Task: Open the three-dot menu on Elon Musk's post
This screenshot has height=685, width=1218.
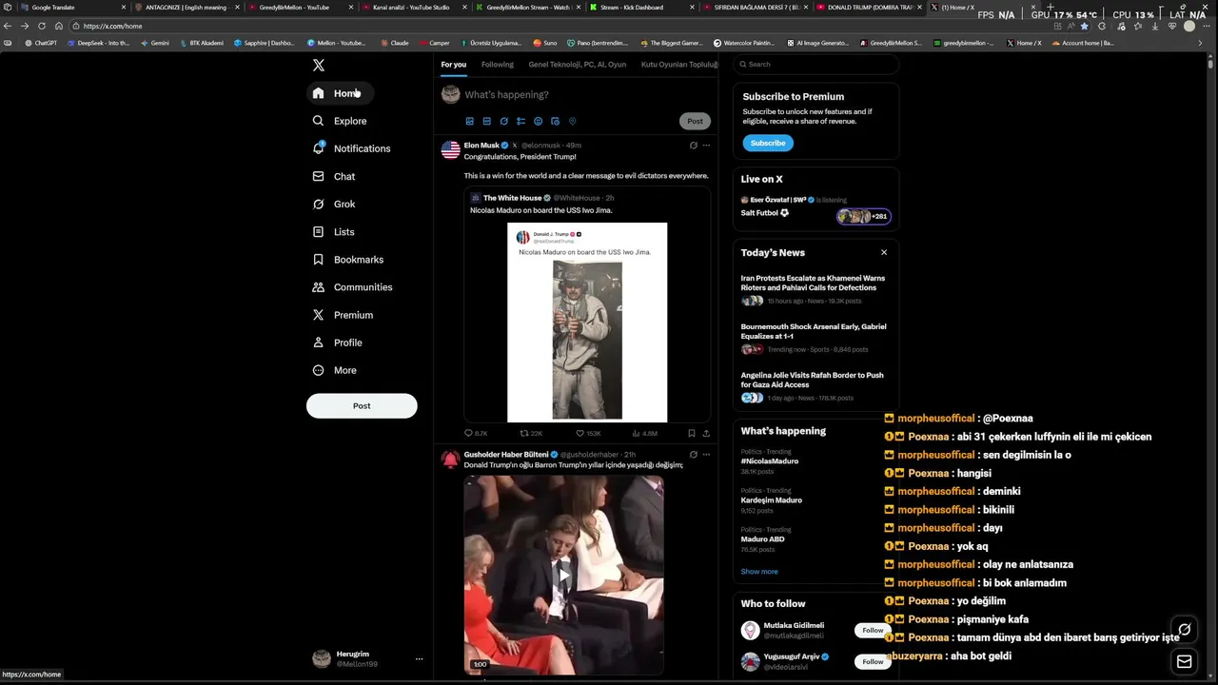Action: [x=706, y=146]
